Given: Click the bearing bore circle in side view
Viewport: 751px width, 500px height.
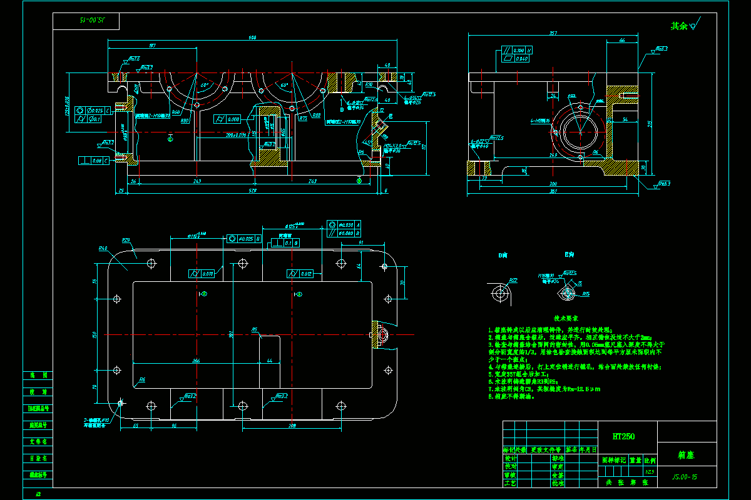Looking at the screenshot, I should [579, 131].
